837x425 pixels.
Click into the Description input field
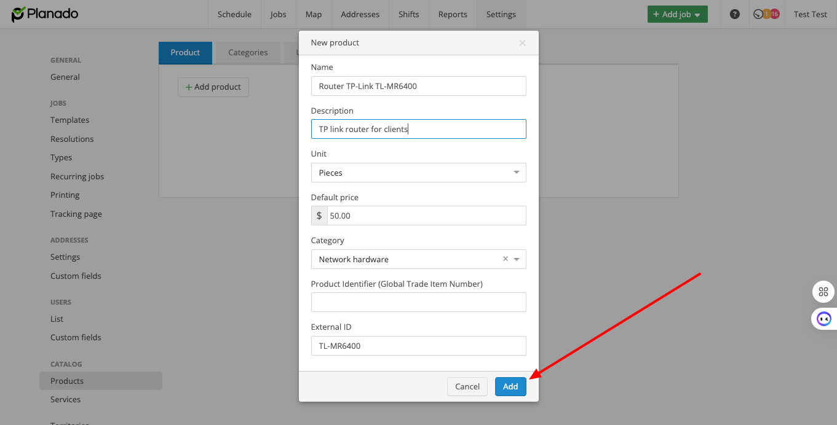pyautogui.click(x=419, y=129)
